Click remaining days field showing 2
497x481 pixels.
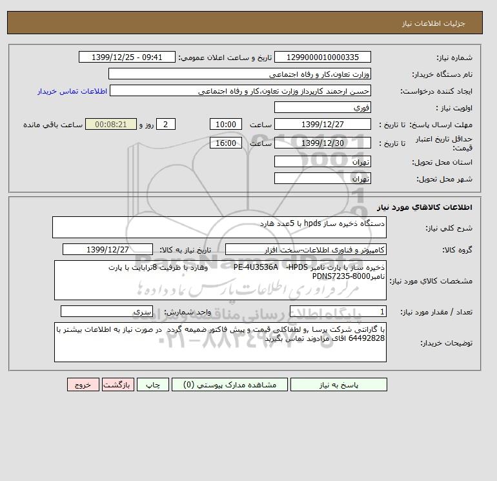(165, 125)
